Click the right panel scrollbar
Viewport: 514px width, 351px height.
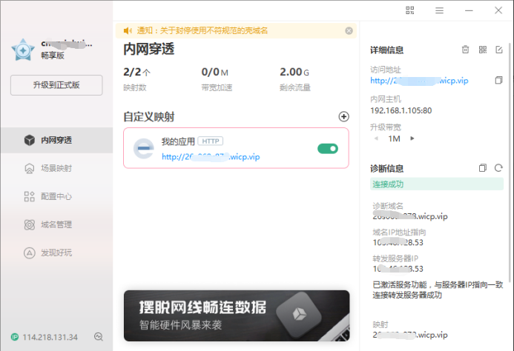click(x=510, y=162)
